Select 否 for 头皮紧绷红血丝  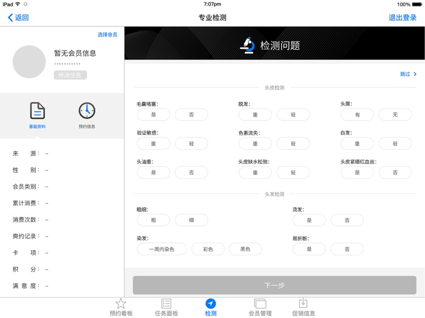(395, 173)
